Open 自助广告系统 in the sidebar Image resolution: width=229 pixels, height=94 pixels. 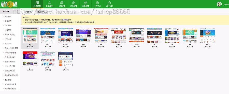[10, 35]
